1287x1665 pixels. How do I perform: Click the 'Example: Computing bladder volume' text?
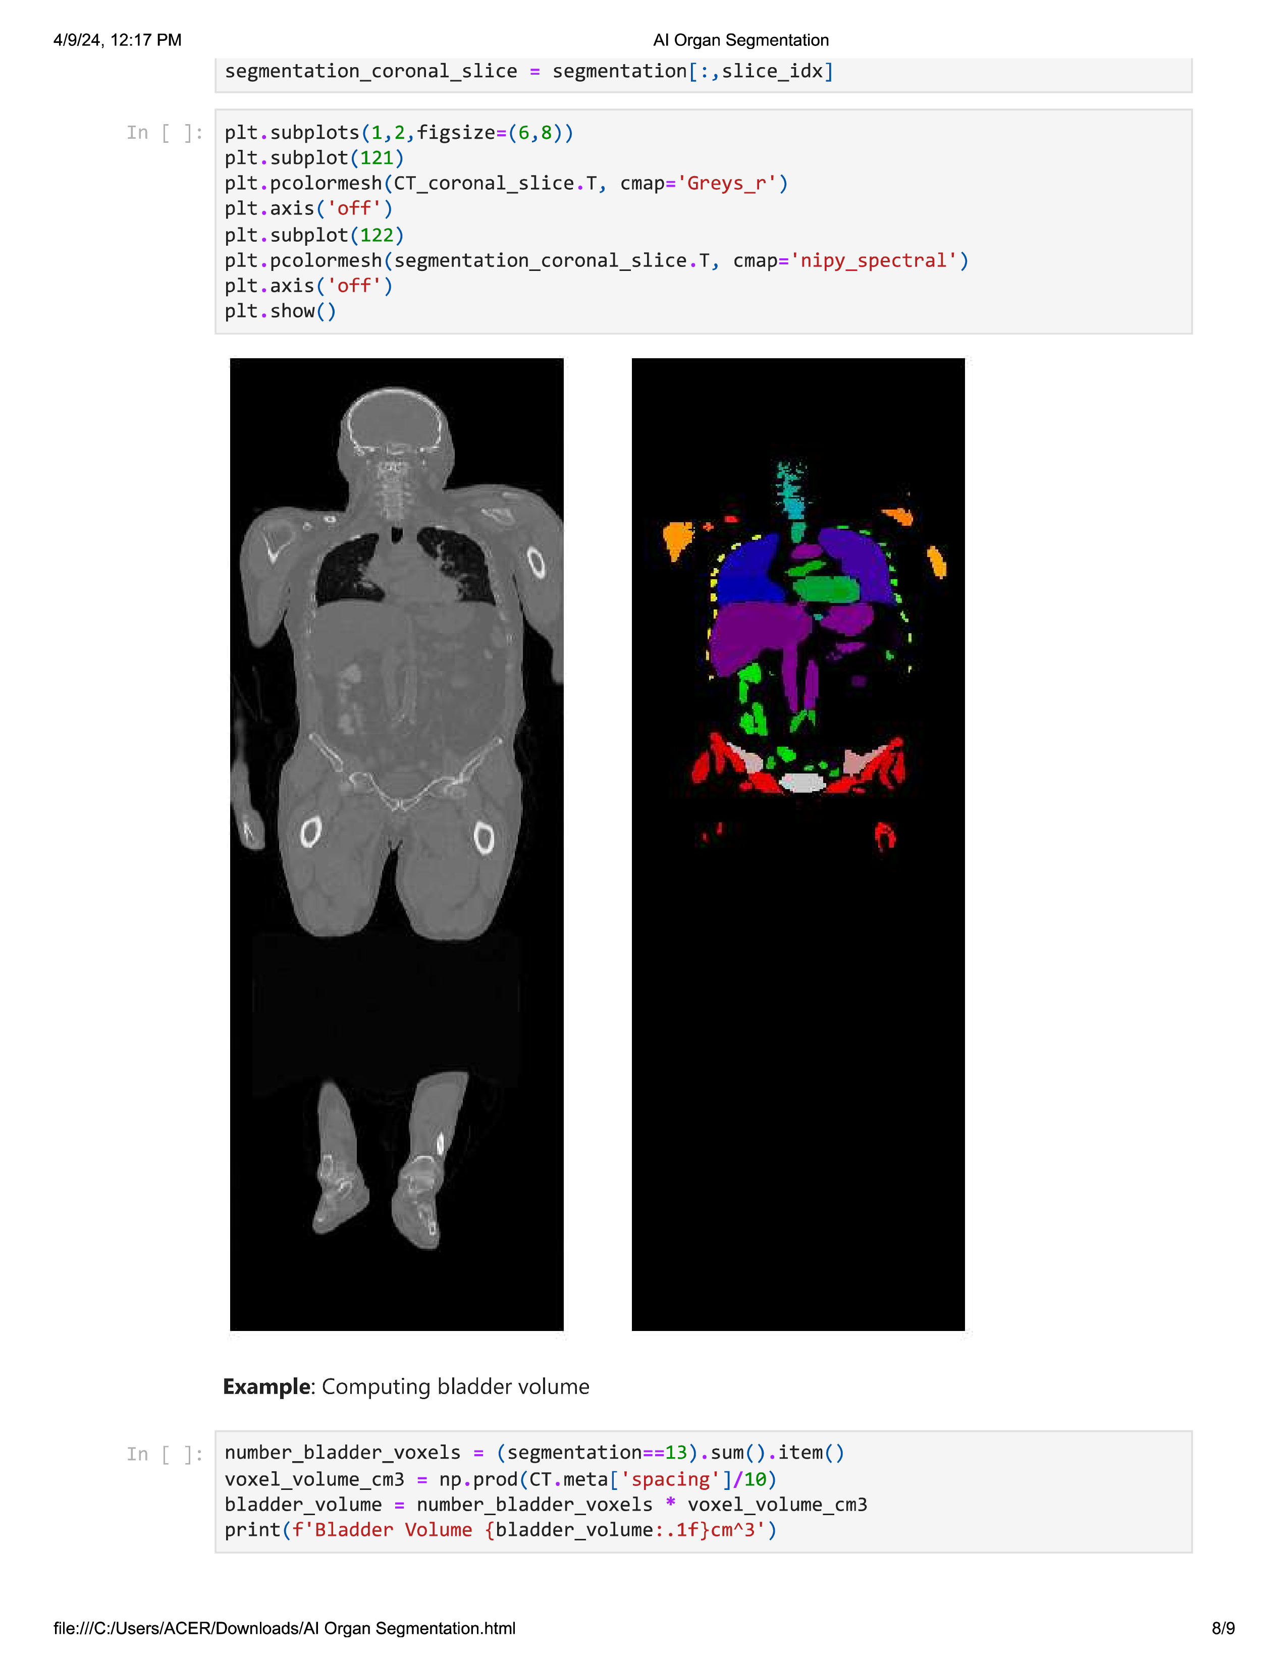pyautogui.click(x=406, y=1386)
